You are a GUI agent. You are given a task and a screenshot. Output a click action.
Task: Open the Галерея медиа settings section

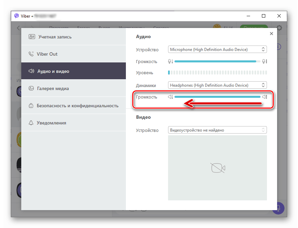coord(74,88)
